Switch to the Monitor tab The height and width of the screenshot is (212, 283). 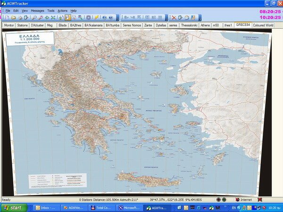[x=9, y=25]
